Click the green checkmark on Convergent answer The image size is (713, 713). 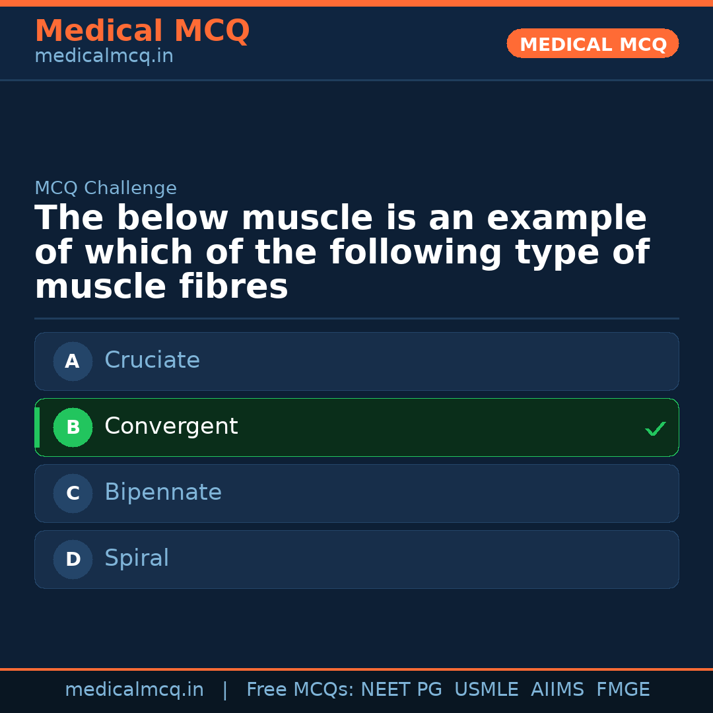(x=656, y=428)
